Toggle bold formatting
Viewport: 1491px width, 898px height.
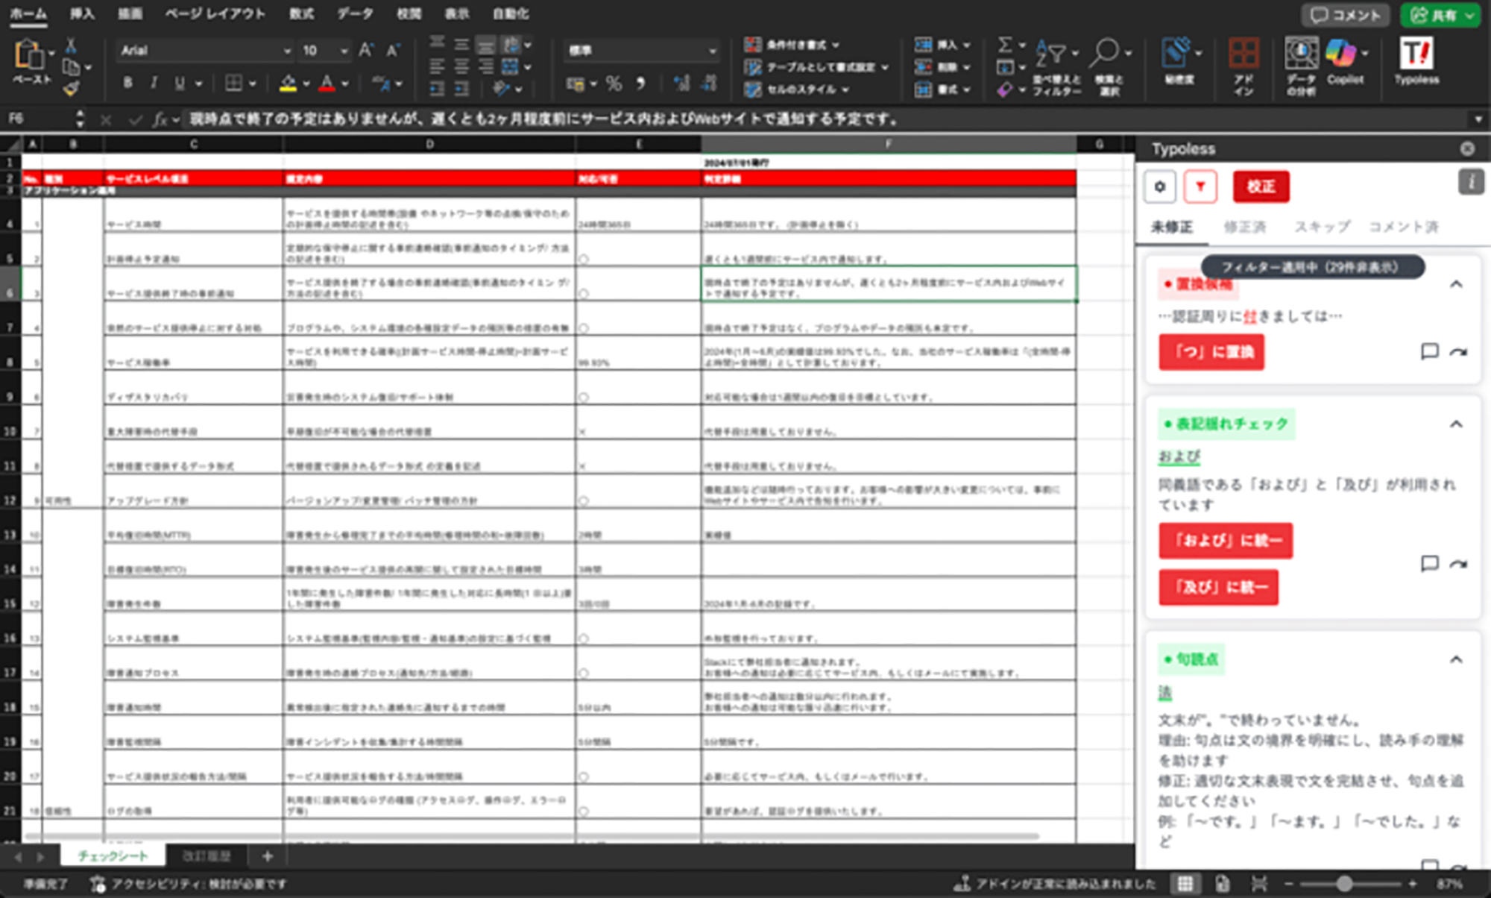[x=127, y=83]
